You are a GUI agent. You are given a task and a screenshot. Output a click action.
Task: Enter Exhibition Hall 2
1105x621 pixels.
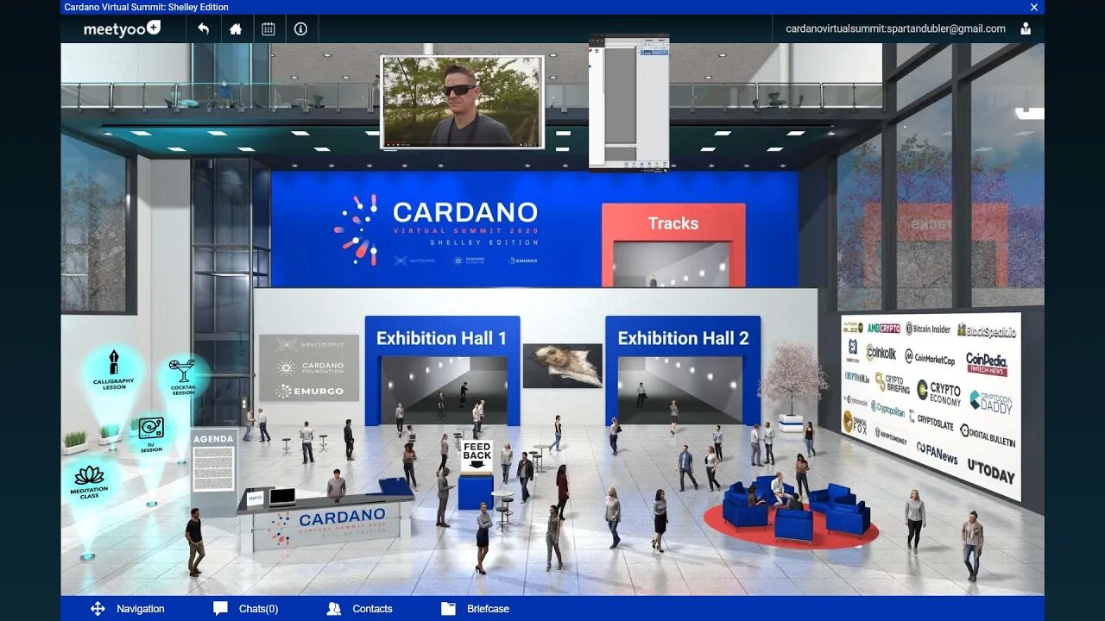click(683, 370)
